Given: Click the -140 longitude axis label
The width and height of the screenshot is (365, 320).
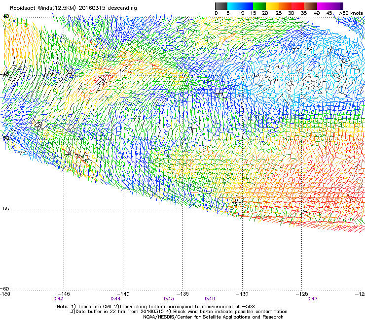Looking at the screenshot, I should (123, 294).
